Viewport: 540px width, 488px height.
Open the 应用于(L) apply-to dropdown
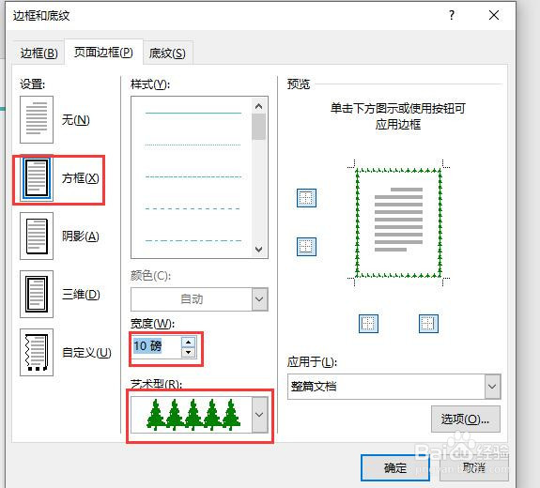(492, 387)
